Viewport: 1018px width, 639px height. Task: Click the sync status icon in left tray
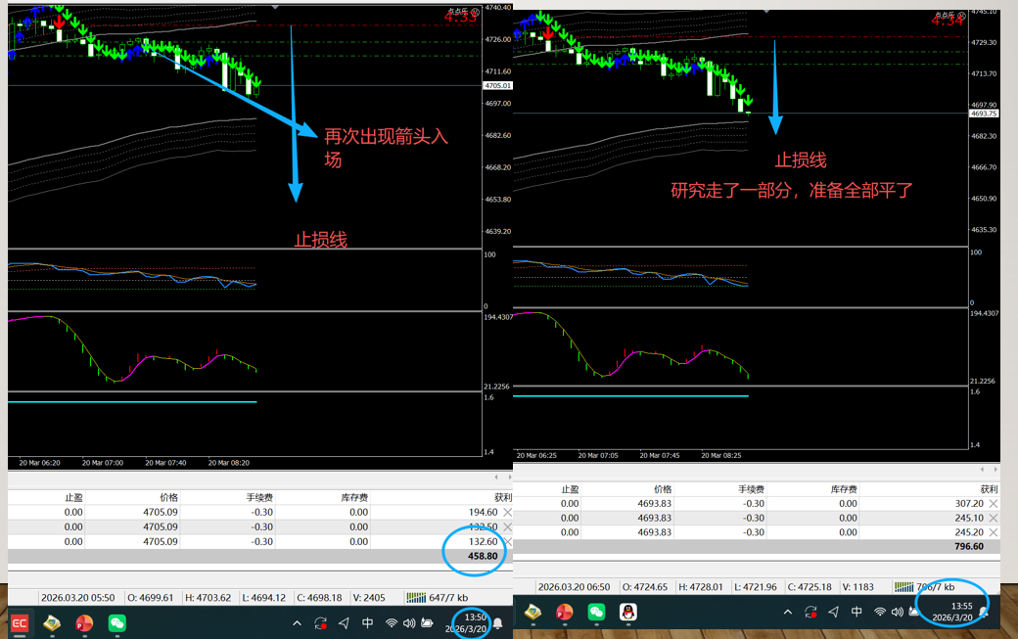click(320, 623)
